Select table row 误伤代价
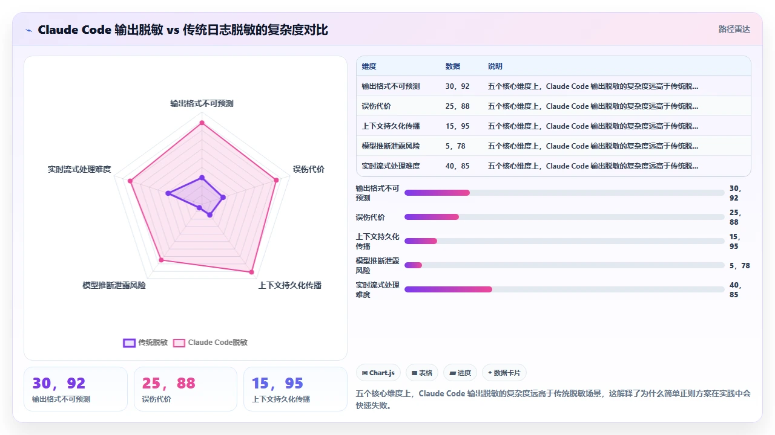 pyautogui.click(x=553, y=106)
